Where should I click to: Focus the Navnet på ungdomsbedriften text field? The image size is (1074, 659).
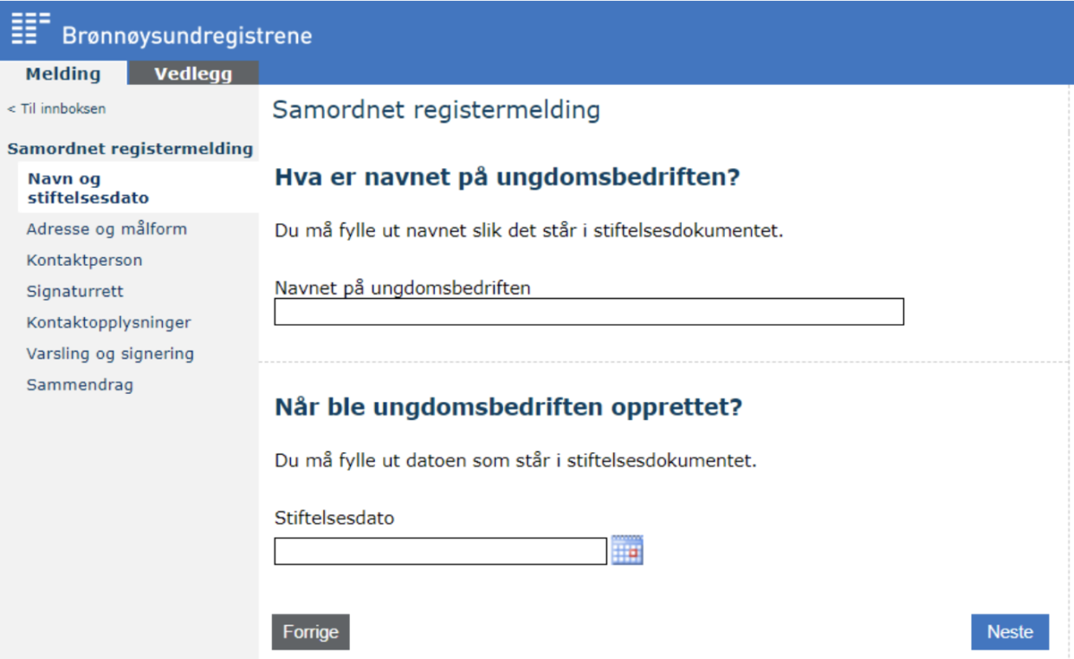tap(589, 312)
